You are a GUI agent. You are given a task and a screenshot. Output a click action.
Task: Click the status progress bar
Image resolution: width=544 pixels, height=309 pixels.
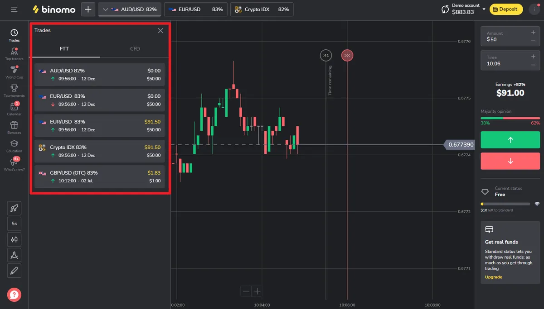(x=505, y=204)
